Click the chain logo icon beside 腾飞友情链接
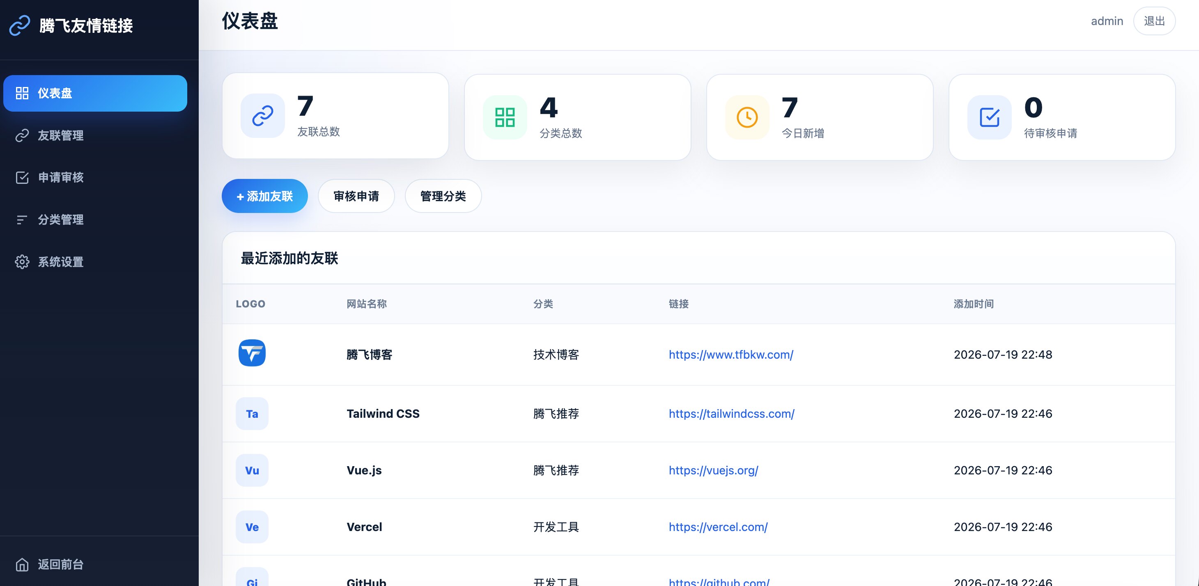 click(20, 25)
